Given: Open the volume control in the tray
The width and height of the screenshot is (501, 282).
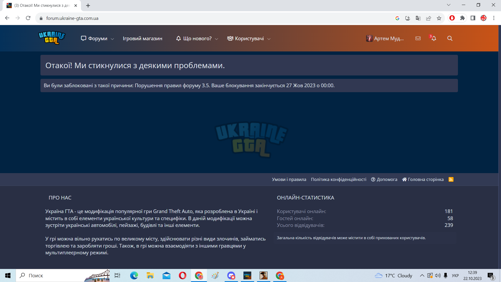Looking at the screenshot, I should pyautogui.click(x=438, y=275).
